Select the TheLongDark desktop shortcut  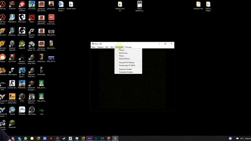tap(12, 71)
